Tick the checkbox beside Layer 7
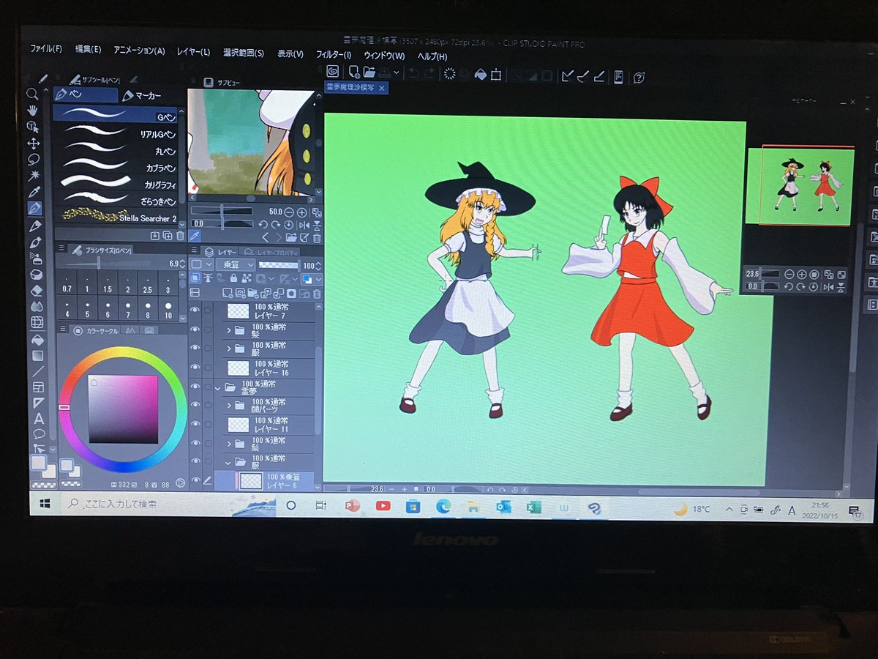The height and width of the screenshot is (659, 878). 208,310
